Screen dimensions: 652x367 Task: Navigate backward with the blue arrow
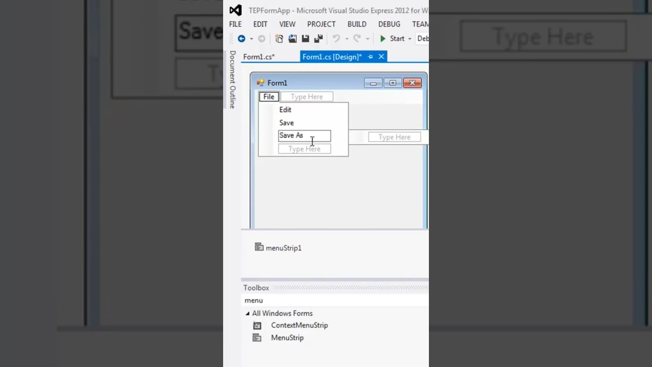pos(241,39)
